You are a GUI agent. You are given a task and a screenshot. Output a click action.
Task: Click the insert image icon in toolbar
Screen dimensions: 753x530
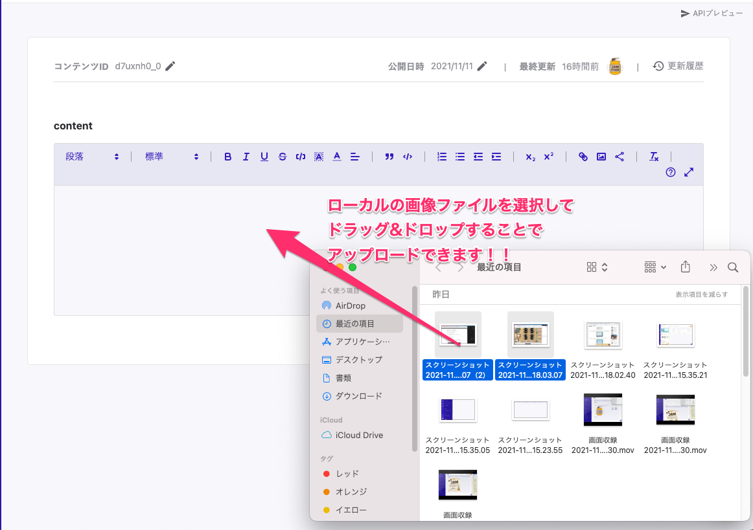601,157
